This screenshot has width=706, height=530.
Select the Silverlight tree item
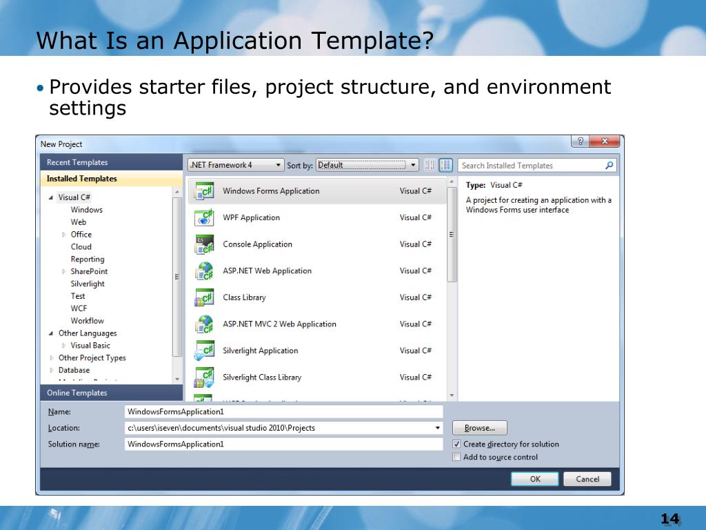[88, 284]
